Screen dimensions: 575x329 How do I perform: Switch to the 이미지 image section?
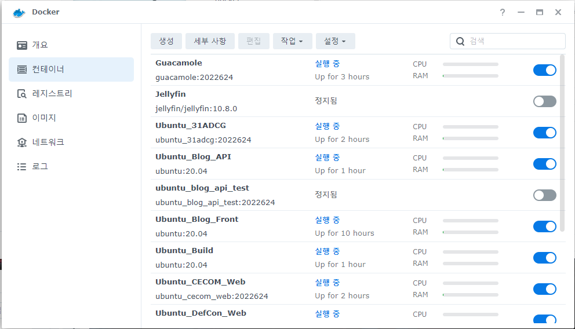point(71,118)
